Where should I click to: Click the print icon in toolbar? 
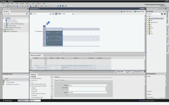[17, 6]
